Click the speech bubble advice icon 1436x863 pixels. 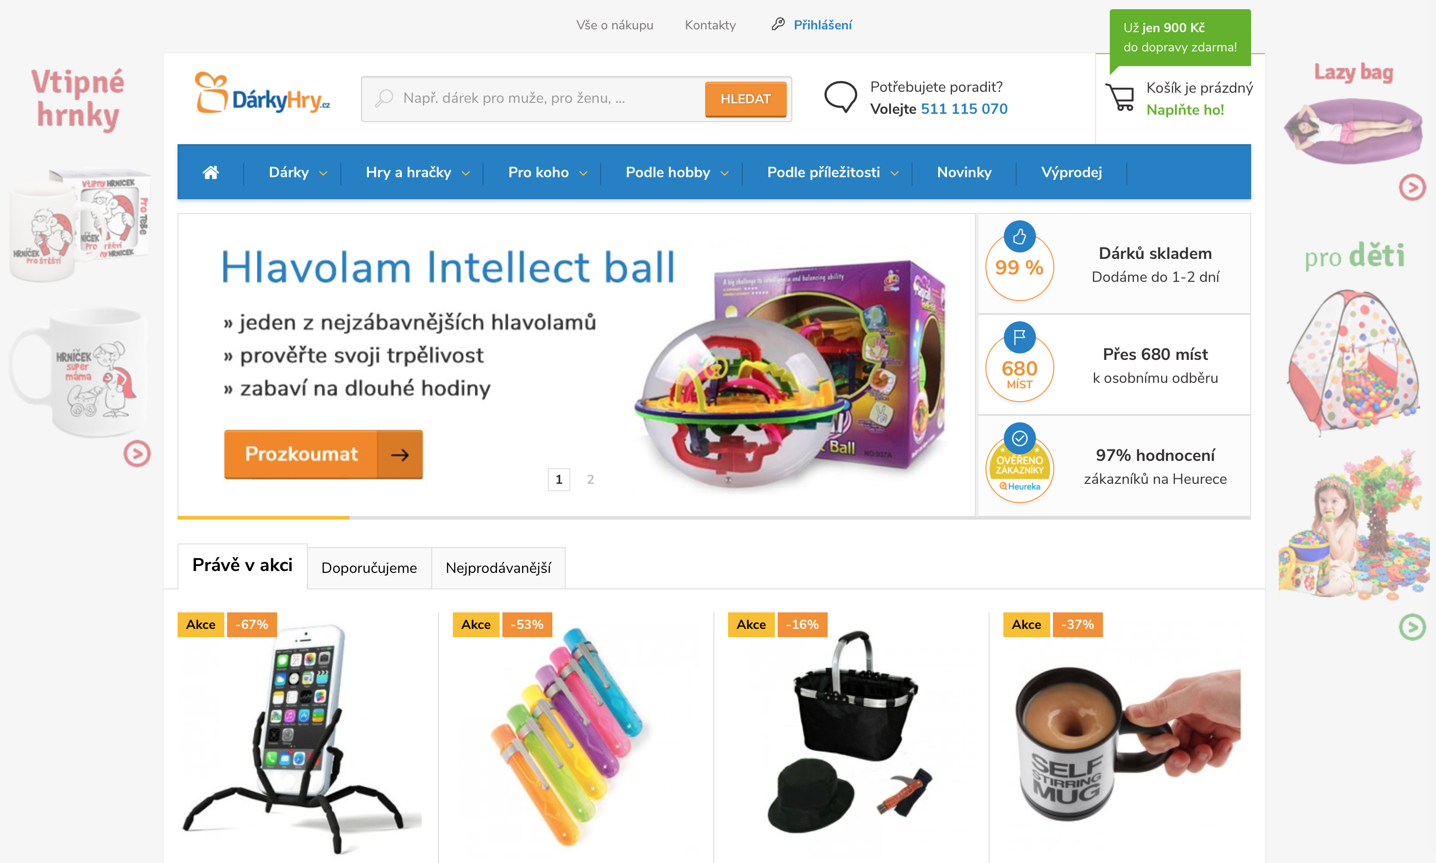pos(840,96)
